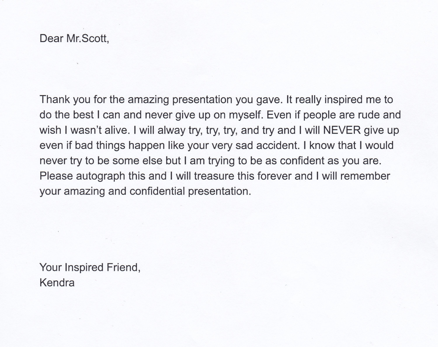Click the word "myself" in the second line
Viewport: 438px width, 347px height.
pos(246,115)
